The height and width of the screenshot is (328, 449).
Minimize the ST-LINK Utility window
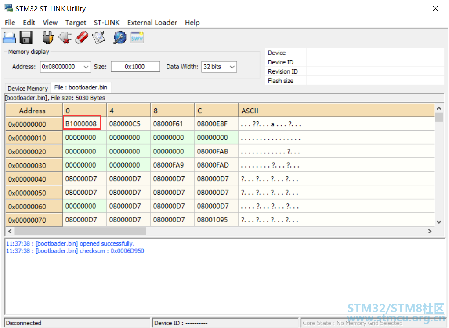(x=384, y=8)
